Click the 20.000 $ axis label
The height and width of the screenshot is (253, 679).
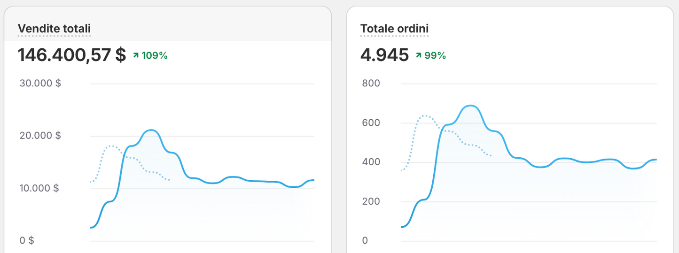(x=40, y=136)
